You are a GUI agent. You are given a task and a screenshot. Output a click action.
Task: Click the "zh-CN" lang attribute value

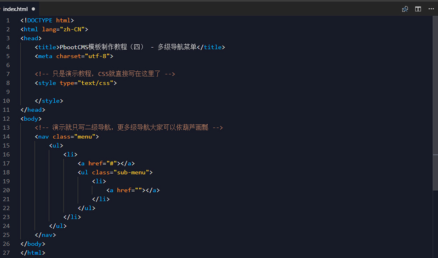(73, 29)
